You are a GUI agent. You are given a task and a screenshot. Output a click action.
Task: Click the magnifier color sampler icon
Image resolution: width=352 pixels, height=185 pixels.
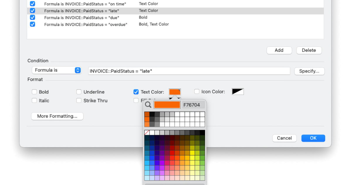(148, 105)
